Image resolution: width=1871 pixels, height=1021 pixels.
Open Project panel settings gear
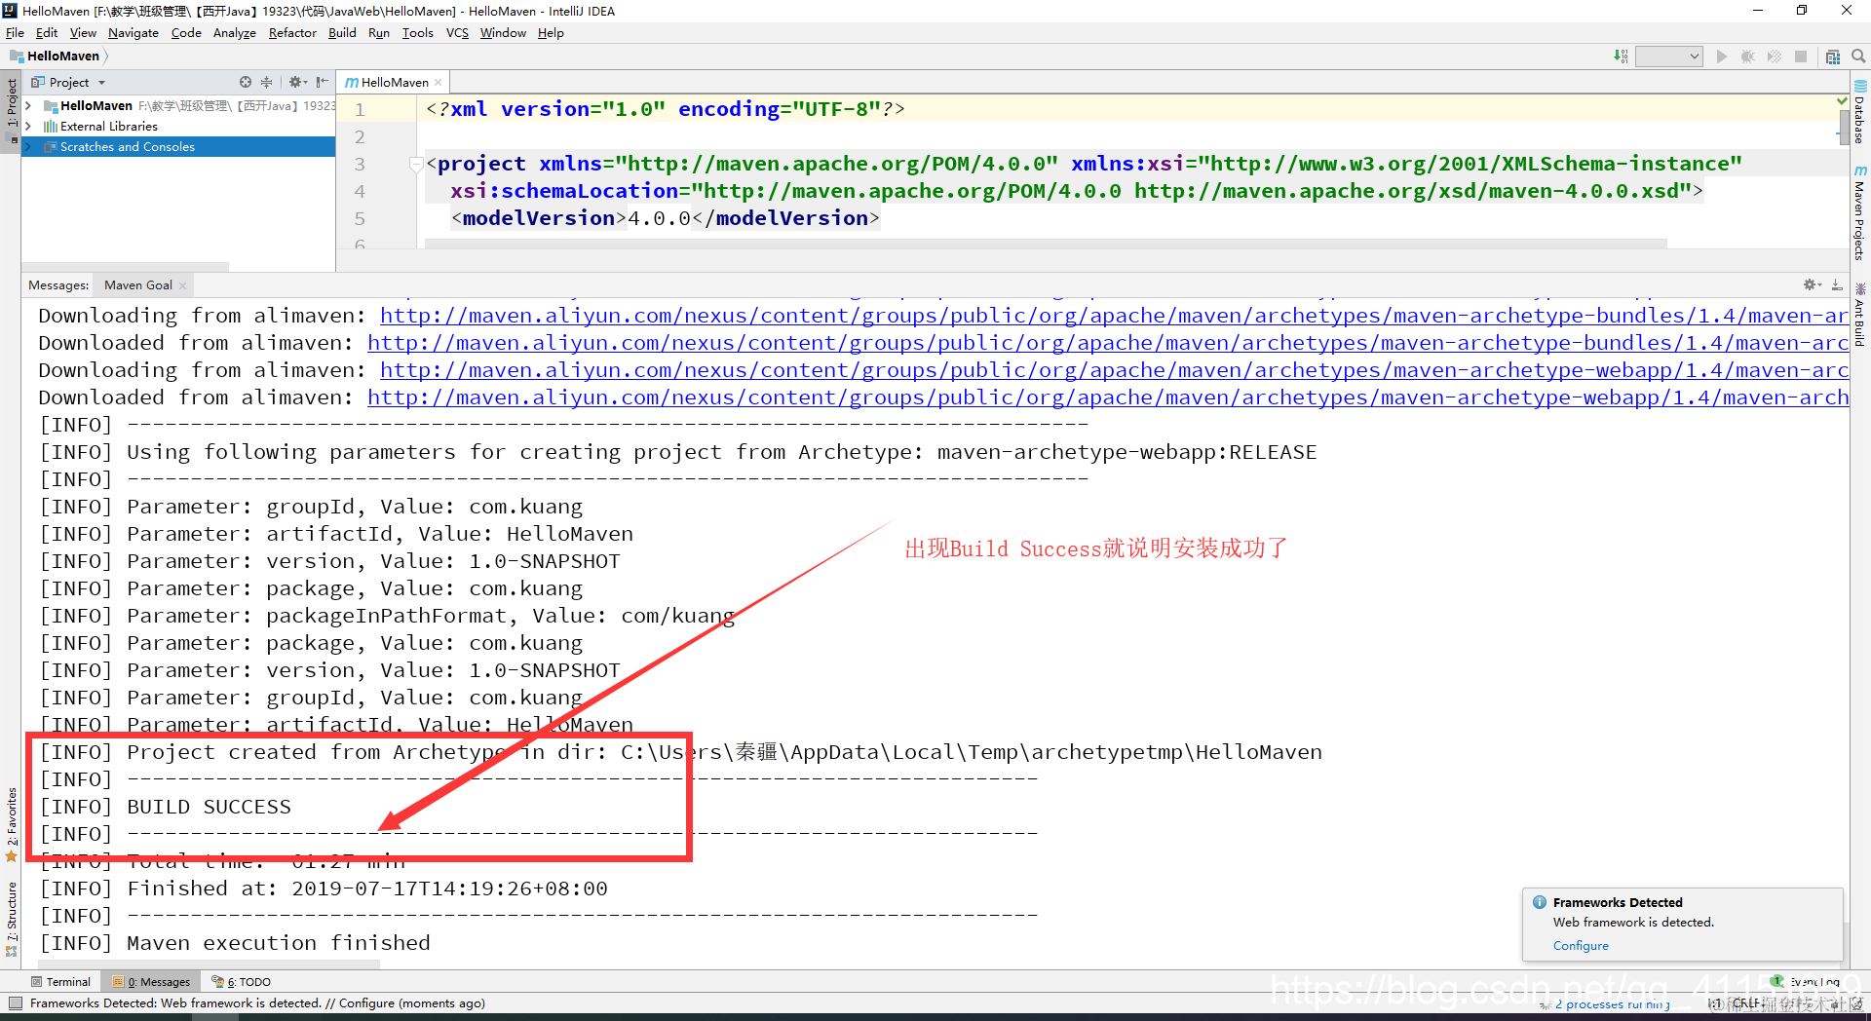[296, 83]
